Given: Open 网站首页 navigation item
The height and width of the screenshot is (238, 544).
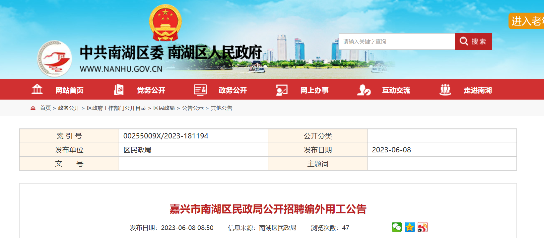Looking at the screenshot, I should (69, 90).
